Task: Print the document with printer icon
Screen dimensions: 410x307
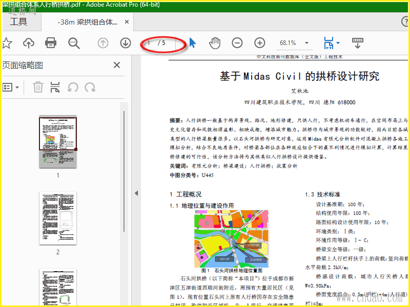Action: (x=51, y=43)
